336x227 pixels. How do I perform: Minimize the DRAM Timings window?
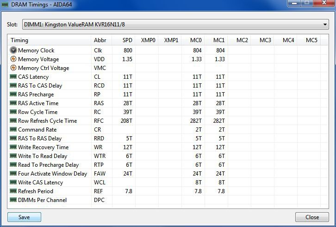(294, 3)
